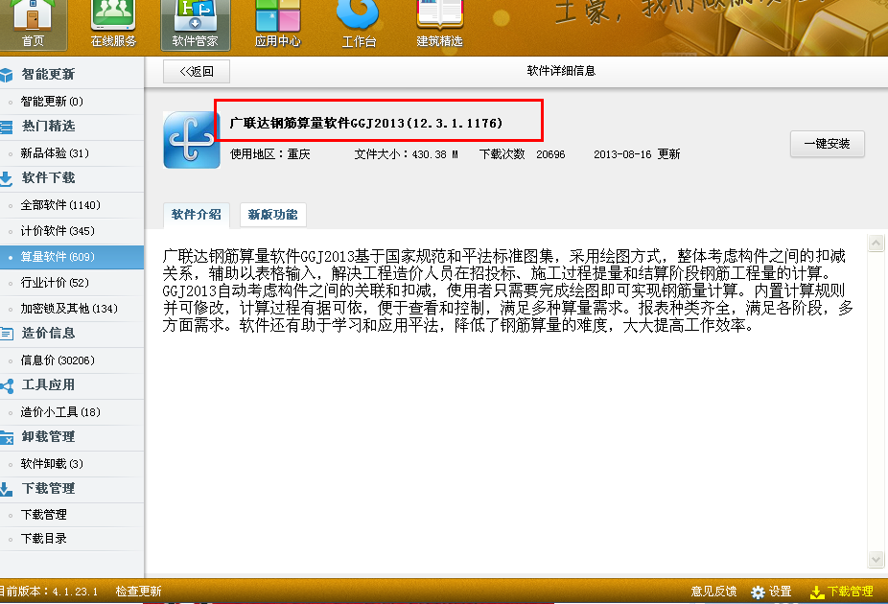Select 软件卸载 (3) item

[x=72, y=464]
